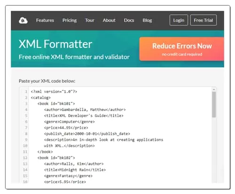Click the scrollbar up arrow in code editor

pyautogui.click(x=214, y=90)
